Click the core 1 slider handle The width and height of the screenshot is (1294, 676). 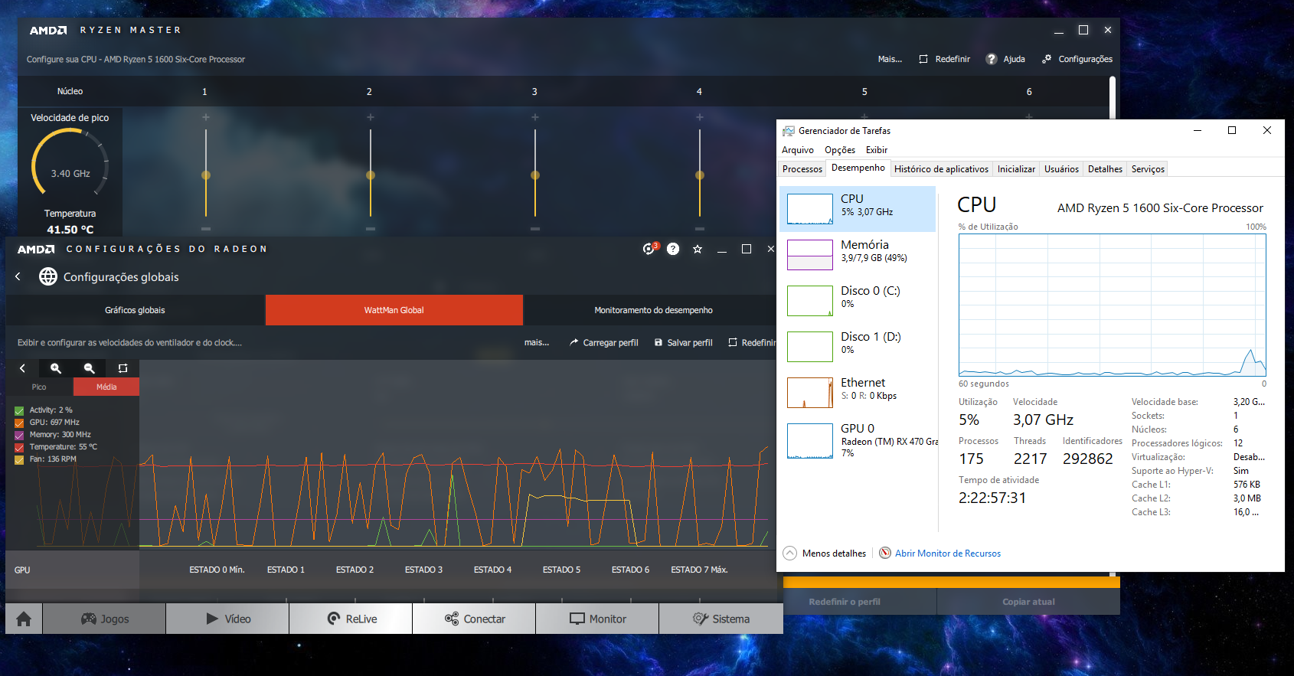point(206,175)
